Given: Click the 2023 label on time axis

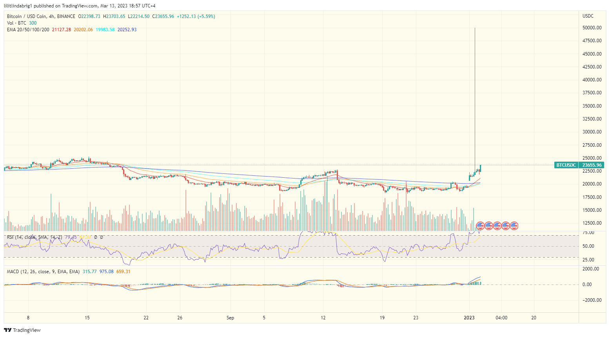Looking at the screenshot, I should [469, 318].
